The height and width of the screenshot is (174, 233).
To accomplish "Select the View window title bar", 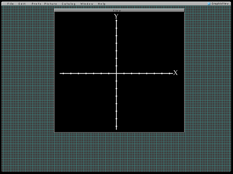I will pyautogui.click(x=119, y=10).
